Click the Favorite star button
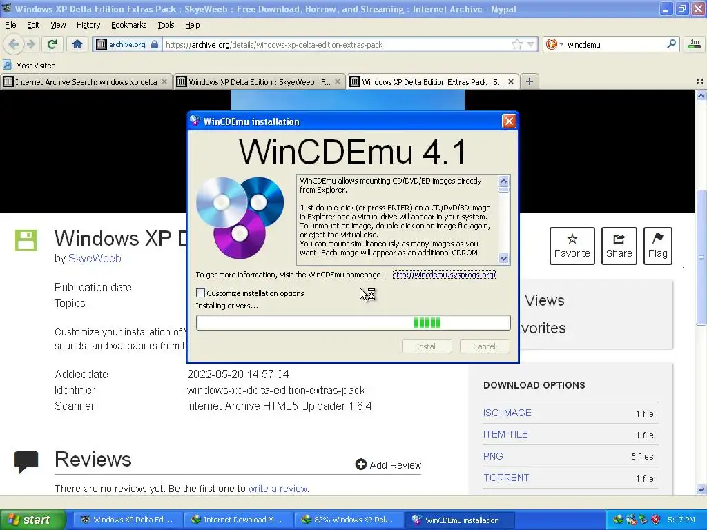This screenshot has width=707, height=530. (572, 246)
